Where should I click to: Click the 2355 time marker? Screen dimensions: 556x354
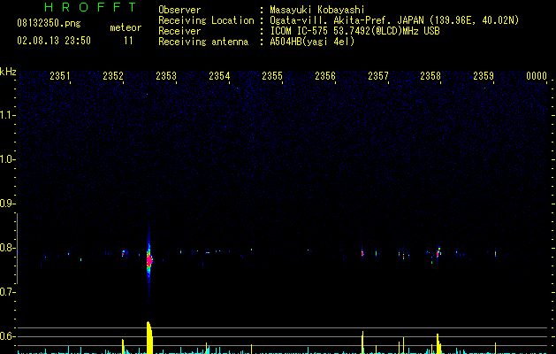272,75
